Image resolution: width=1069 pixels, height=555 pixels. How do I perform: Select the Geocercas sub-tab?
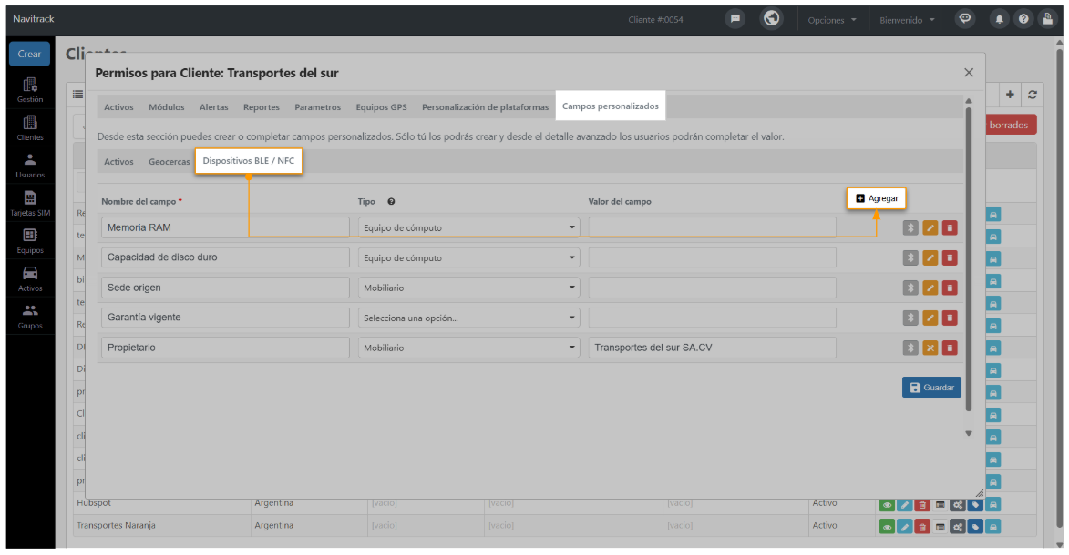pos(170,161)
